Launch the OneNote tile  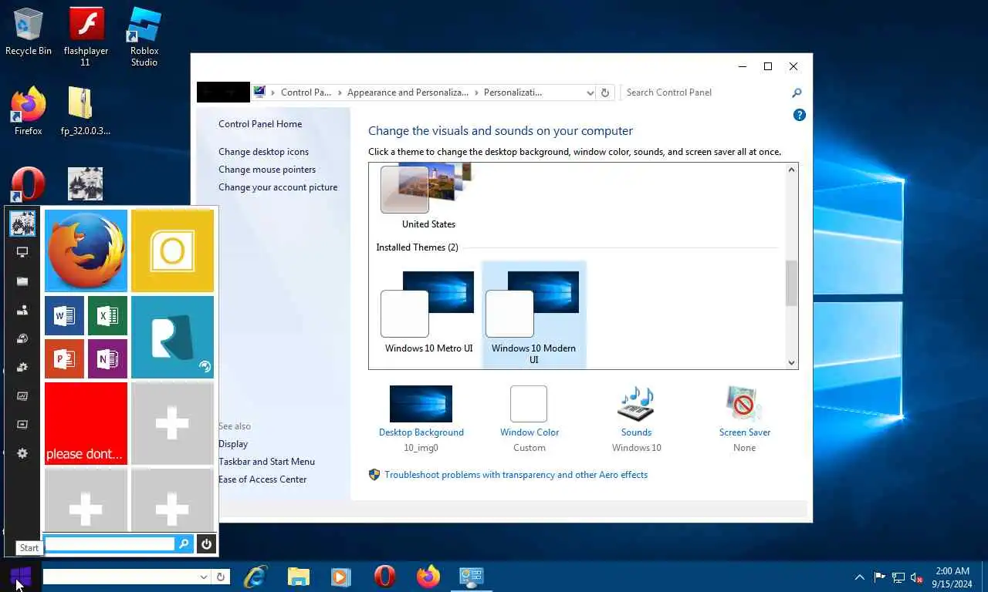tap(107, 358)
